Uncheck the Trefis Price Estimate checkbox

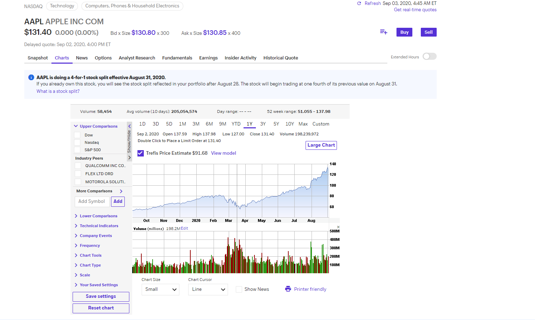140,153
